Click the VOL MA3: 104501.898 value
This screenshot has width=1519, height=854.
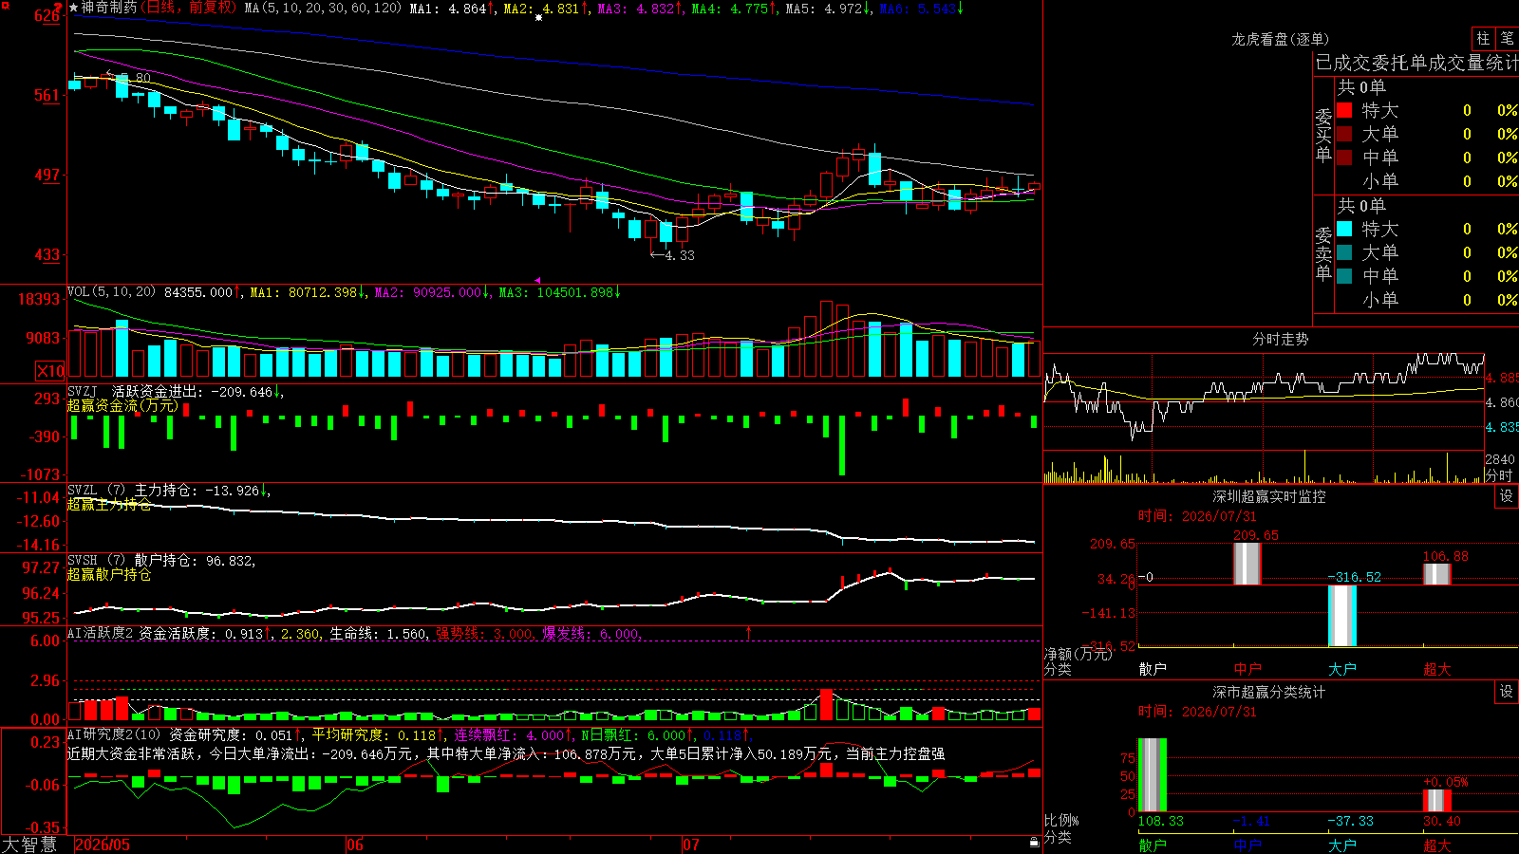(x=560, y=292)
